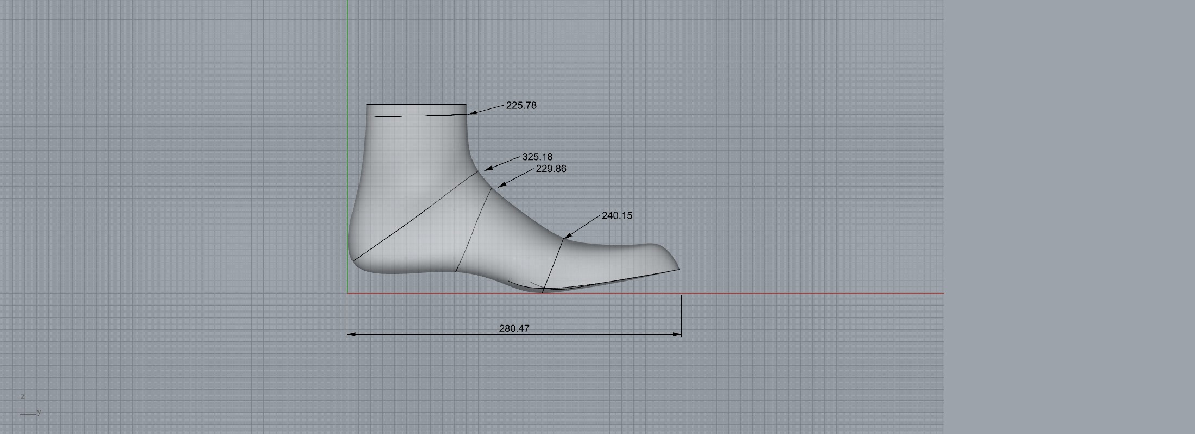Select the right arrowhead of the 280.47 dimension
The image size is (1195, 434).
pyautogui.click(x=677, y=334)
